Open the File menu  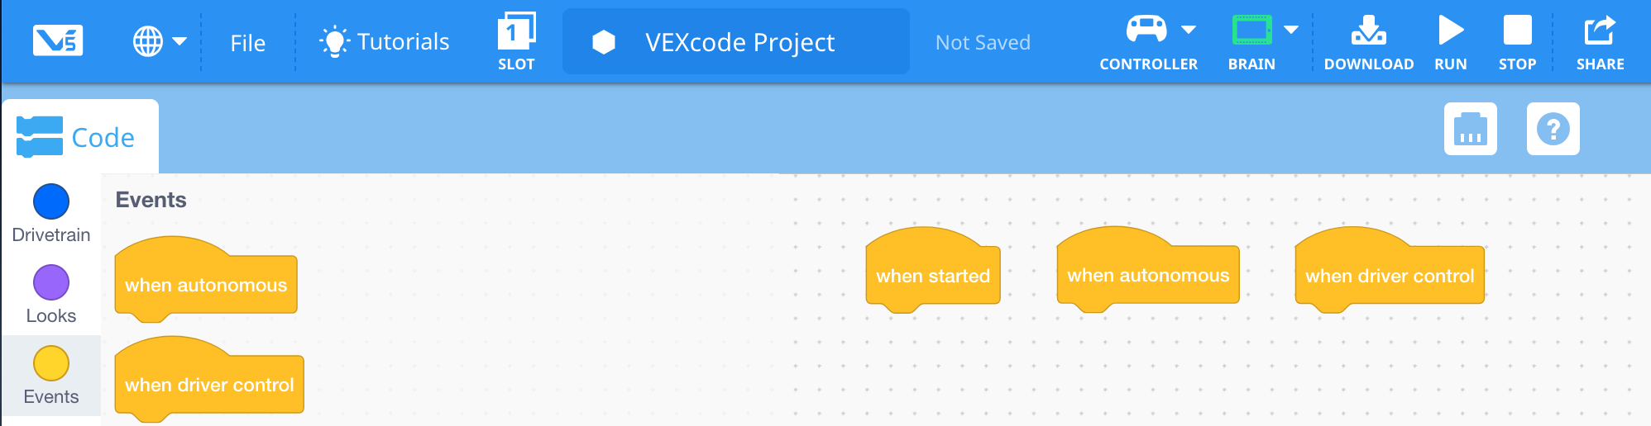(x=247, y=43)
